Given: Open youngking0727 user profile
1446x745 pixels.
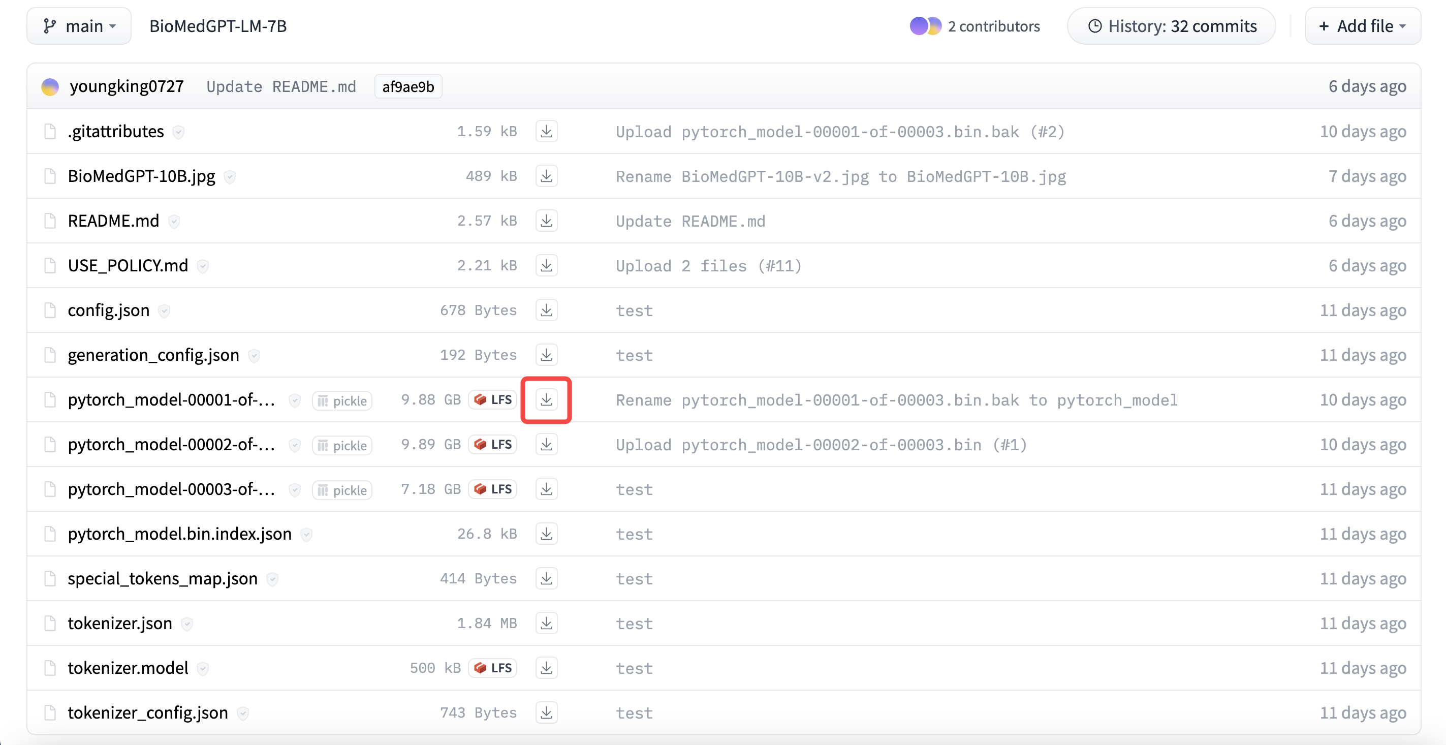Looking at the screenshot, I should point(127,86).
